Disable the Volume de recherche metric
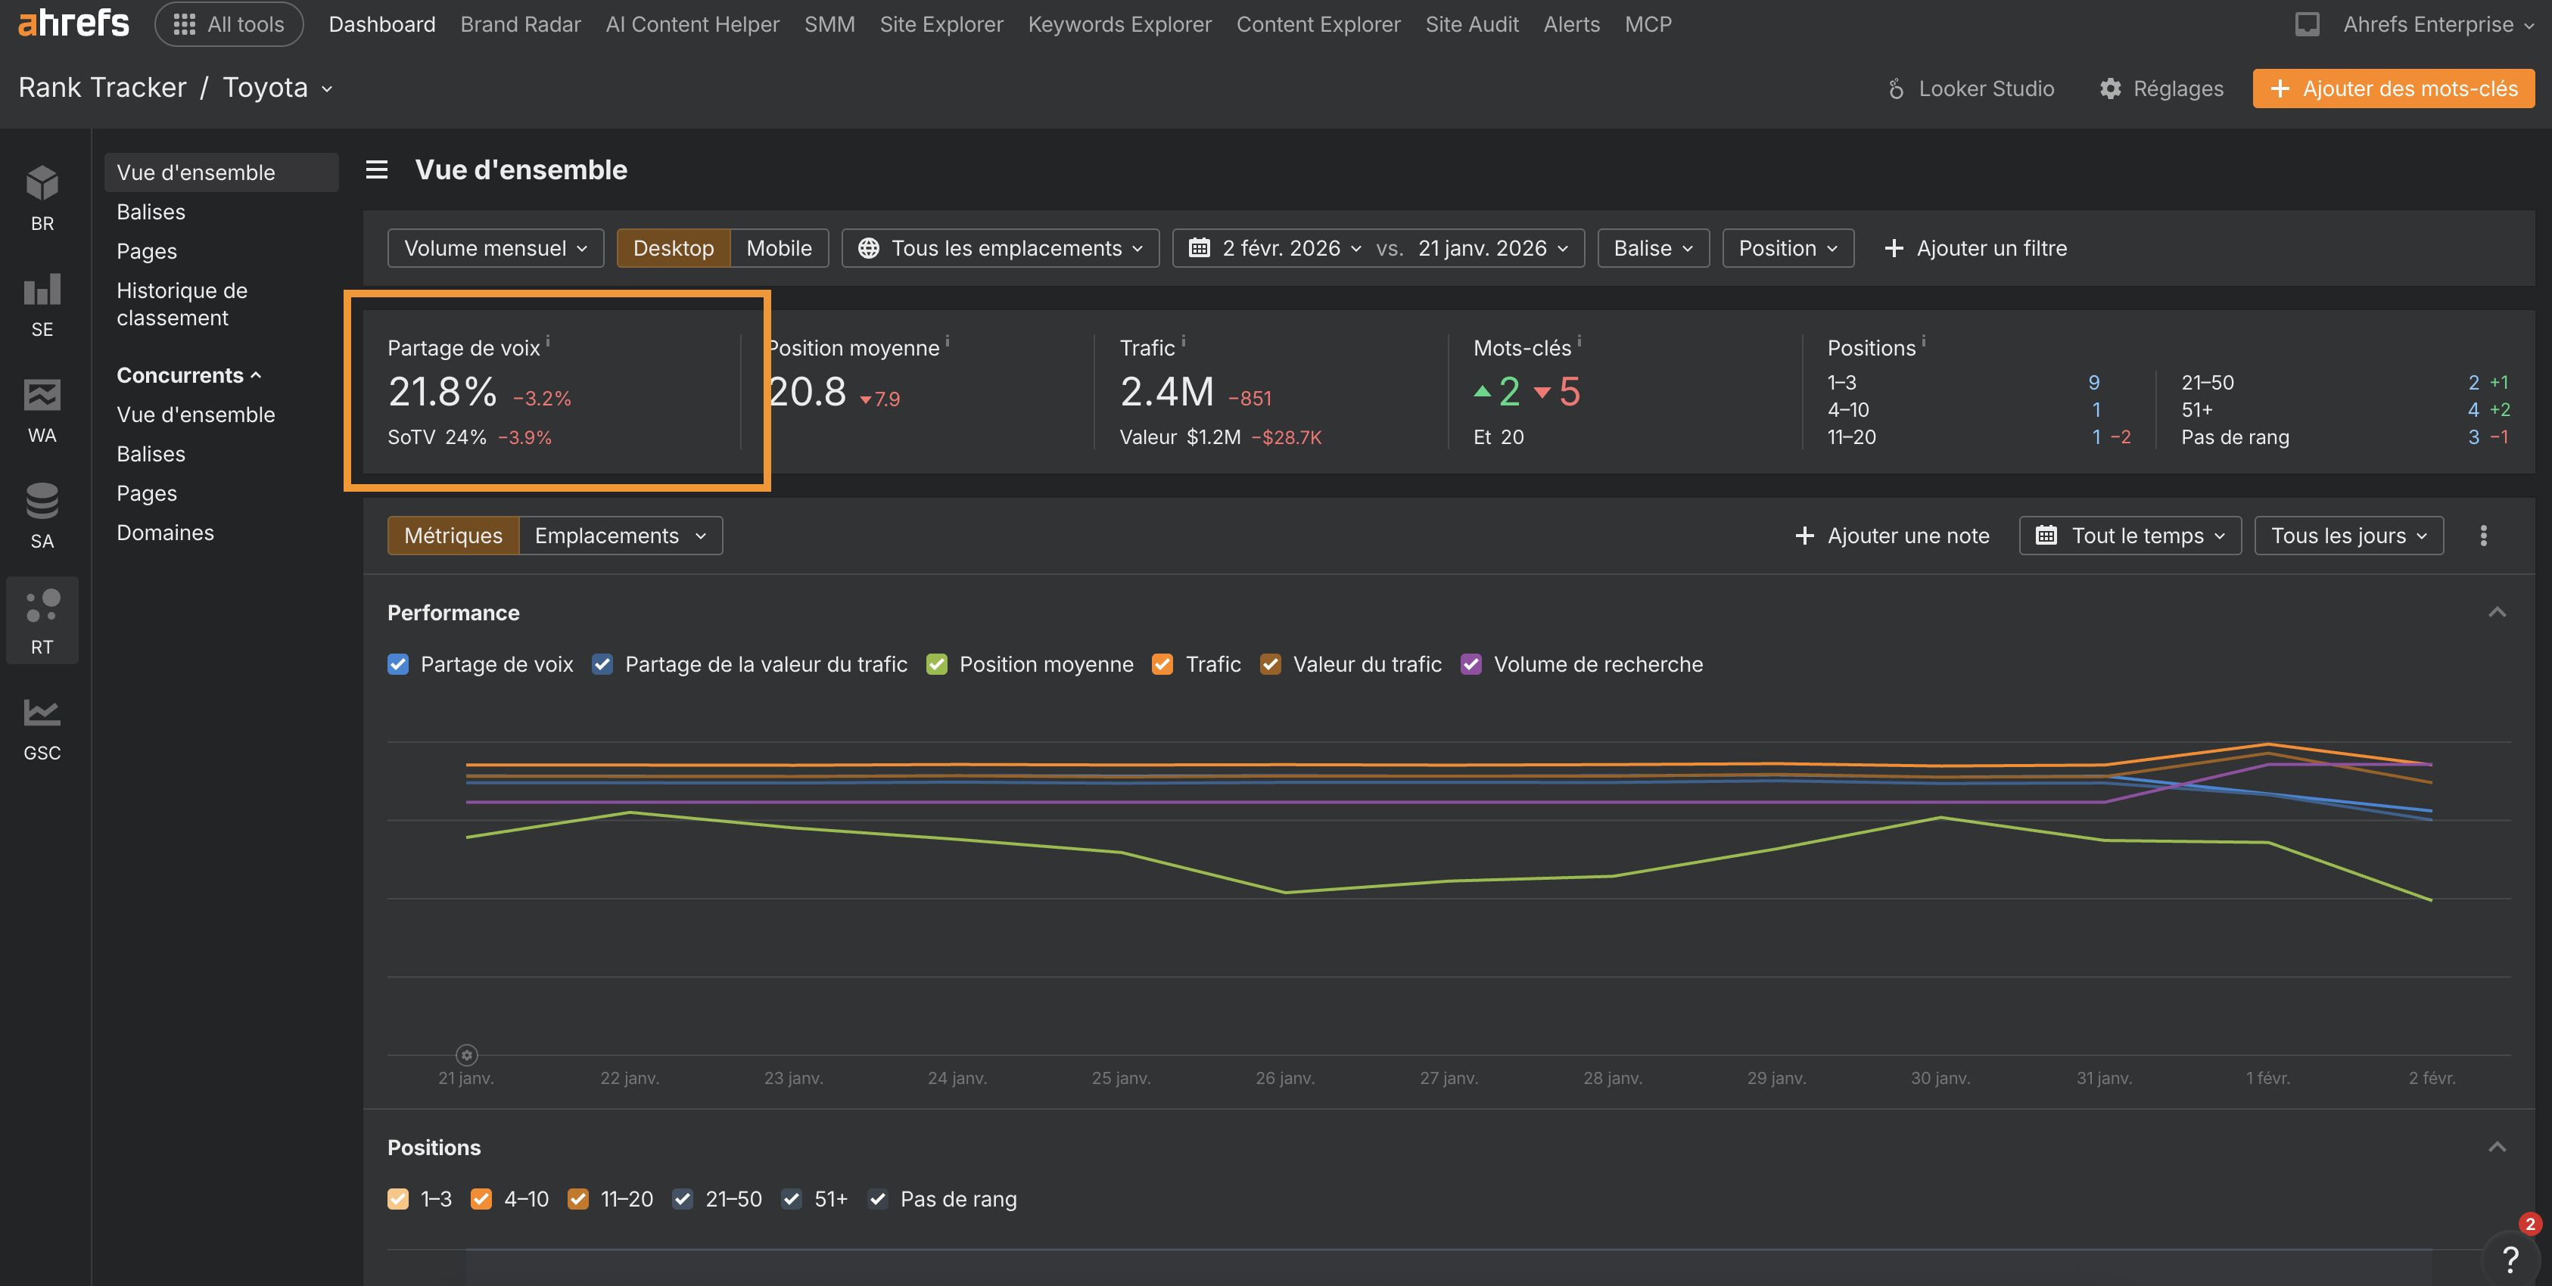The width and height of the screenshot is (2552, 1286). 1471,663
